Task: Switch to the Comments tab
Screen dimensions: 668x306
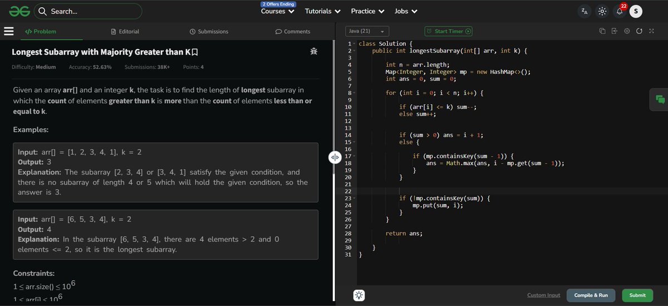Action: [293, 32]
